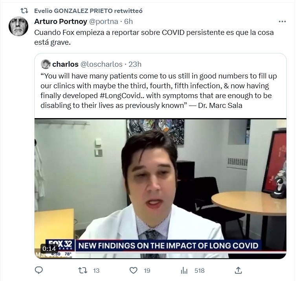This screenshot has height=281, width=297.
Task: Open the reply comment icon
Action: (39, 270)
